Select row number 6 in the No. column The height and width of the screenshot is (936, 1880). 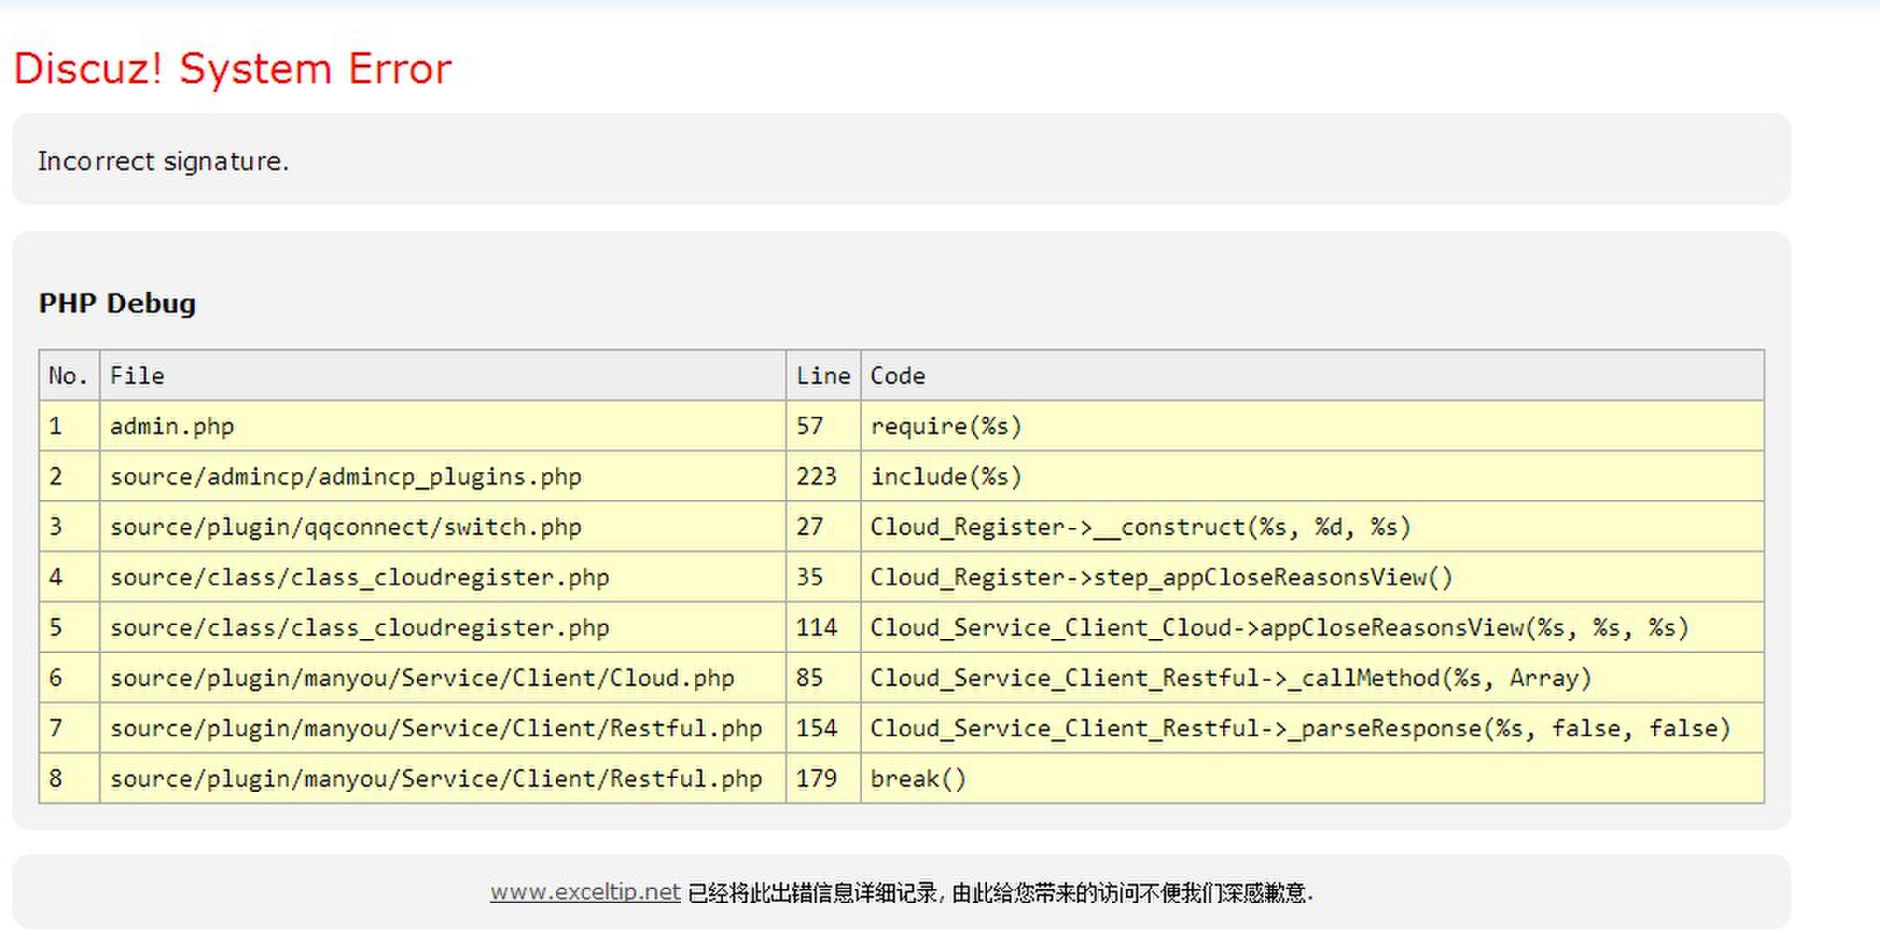tap(70, 677)
